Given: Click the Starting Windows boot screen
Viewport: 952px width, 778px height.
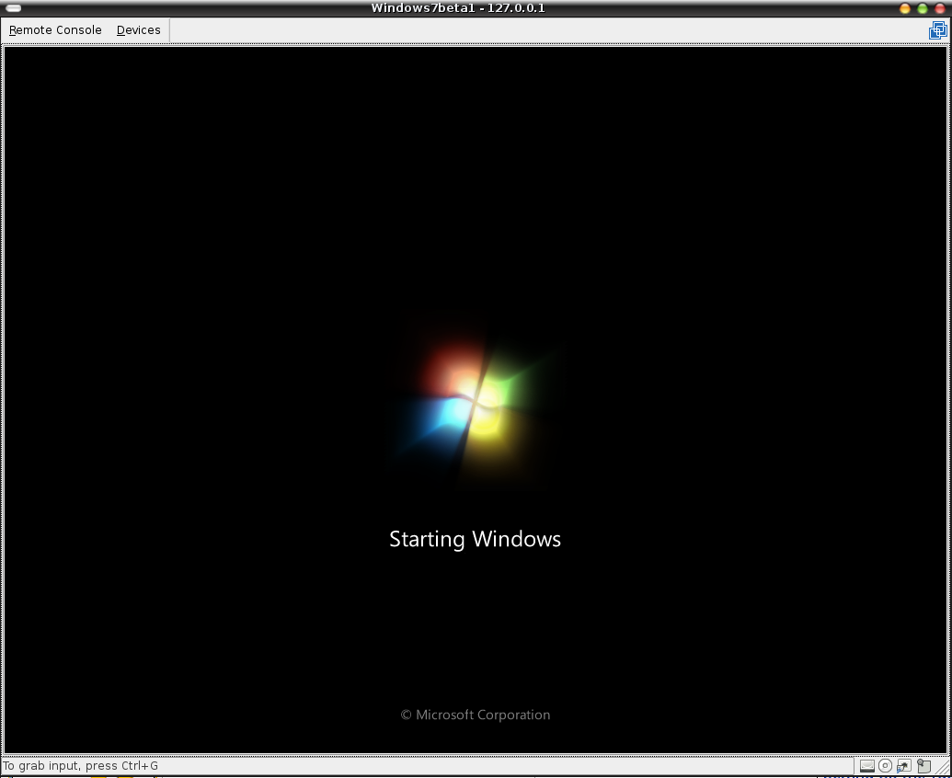Looking at the screenshot, I should click(476, 400).
